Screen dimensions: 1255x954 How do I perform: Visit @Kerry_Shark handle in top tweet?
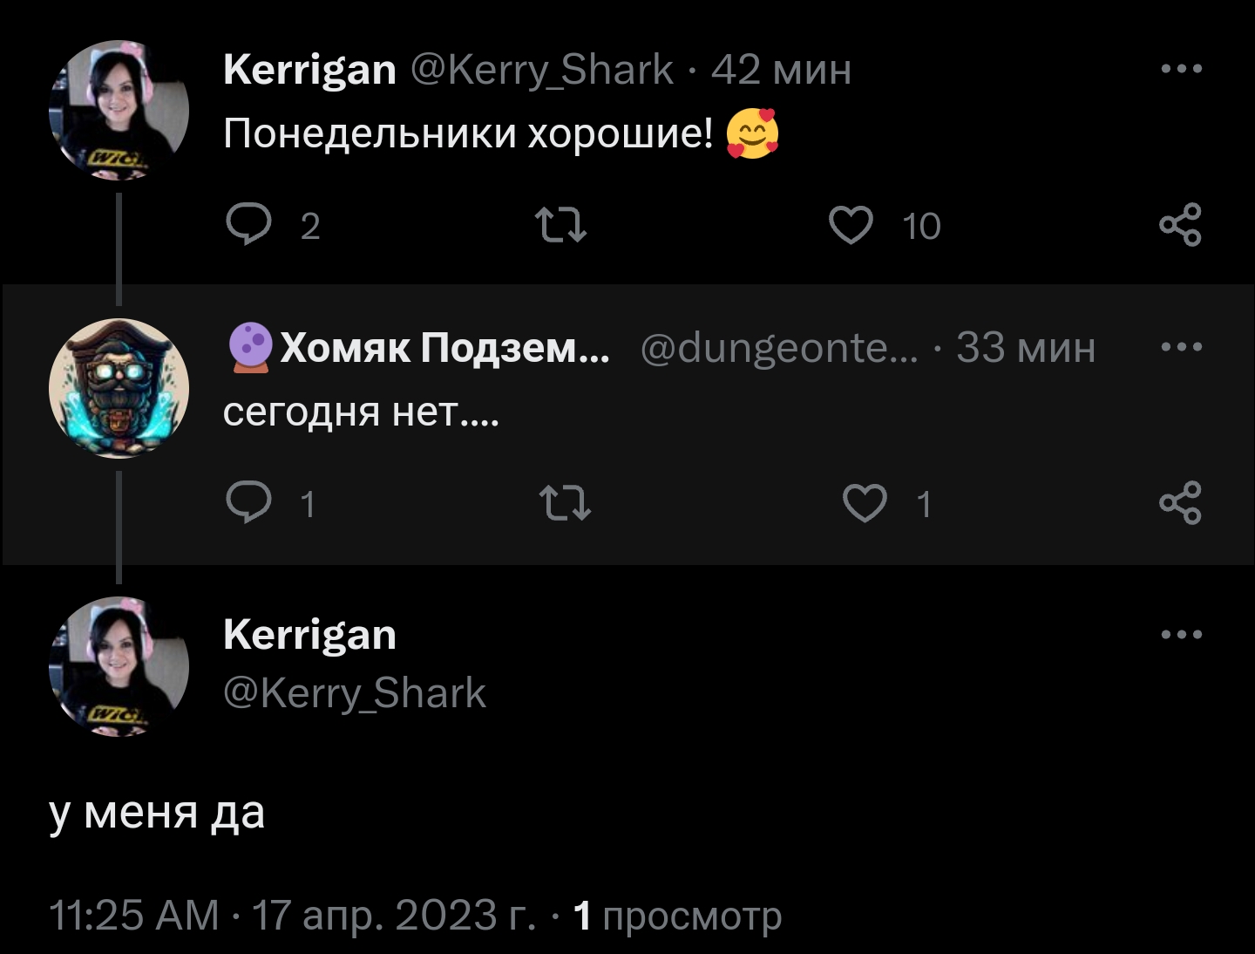541,70
